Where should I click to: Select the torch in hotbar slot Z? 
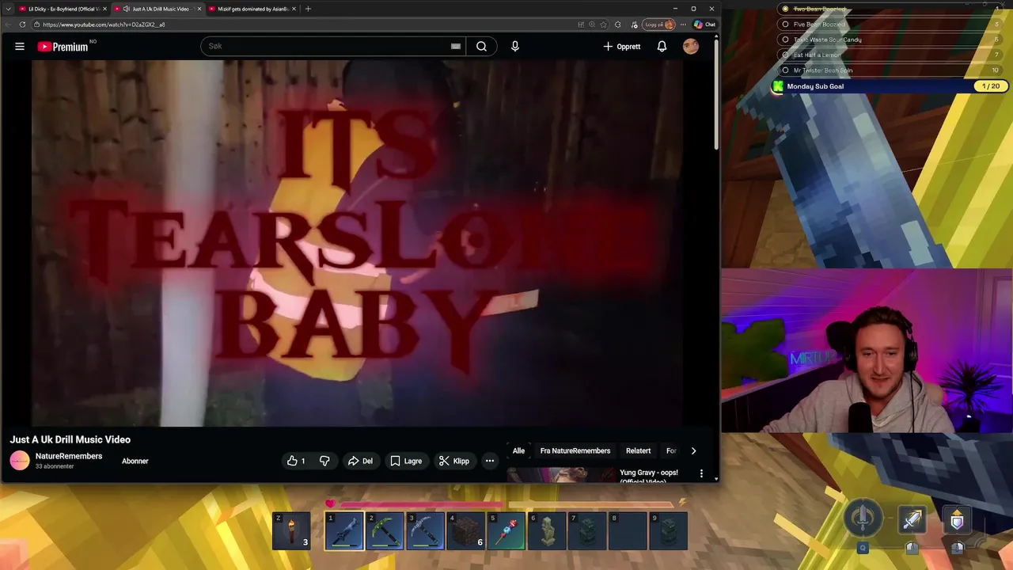pyautogui.click(x=291, y=530)
